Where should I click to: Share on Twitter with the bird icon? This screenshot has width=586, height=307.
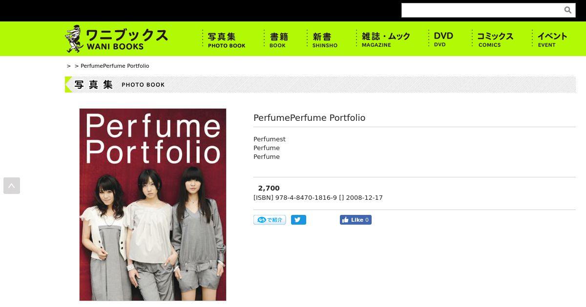tap(298, 220)
